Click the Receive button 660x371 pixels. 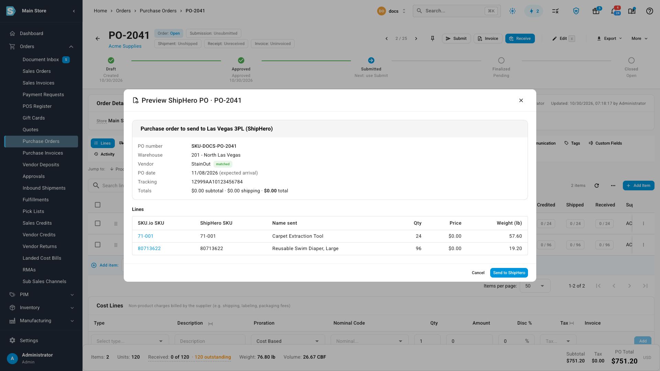tap(520, 38)
